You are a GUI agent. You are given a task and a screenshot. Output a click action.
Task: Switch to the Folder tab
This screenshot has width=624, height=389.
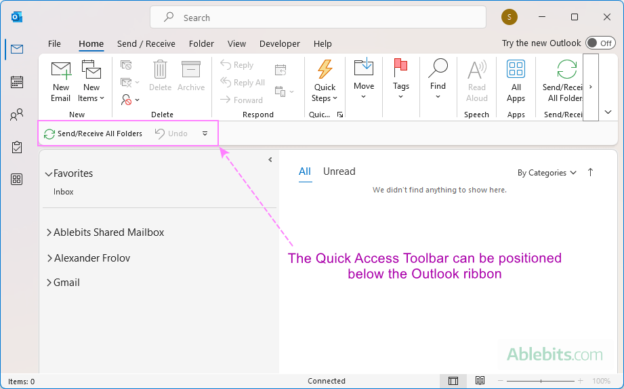pyautogui.click(x=201, y=44)
